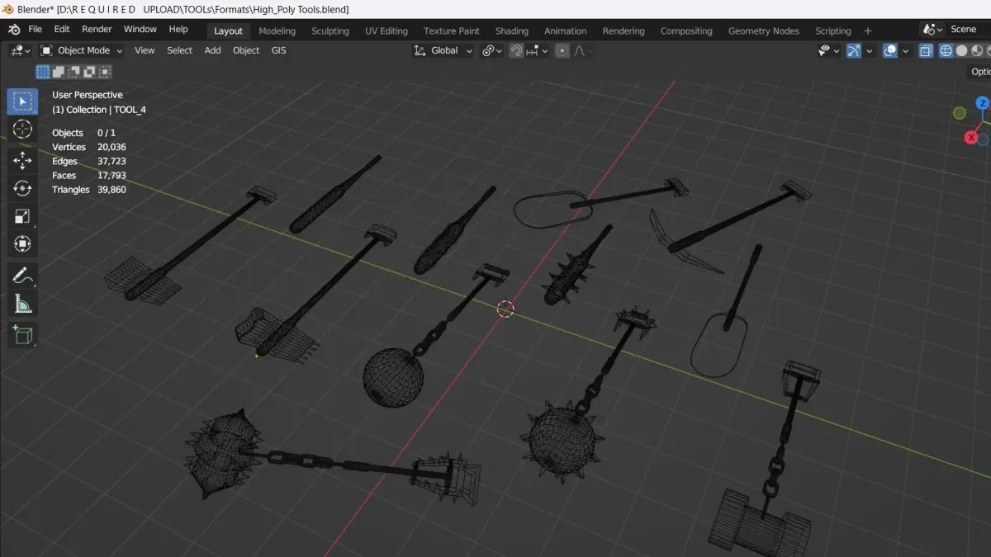This screenshot has height=557, width=991.
Task: Switch to the Animation workspace tab
Action: pyautogui.click(x=566, y=31)
